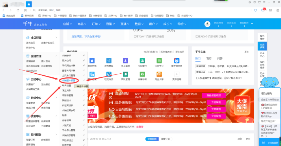This screenshot has width=281, height=146.
Task: Open the 淘宝大学 app icon
Action: (159, 74)
